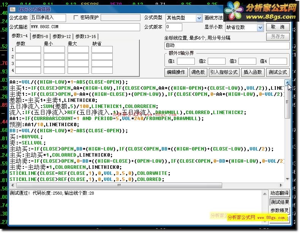
Task: Click parameter row 4 name field
Action: click(28, 70)
